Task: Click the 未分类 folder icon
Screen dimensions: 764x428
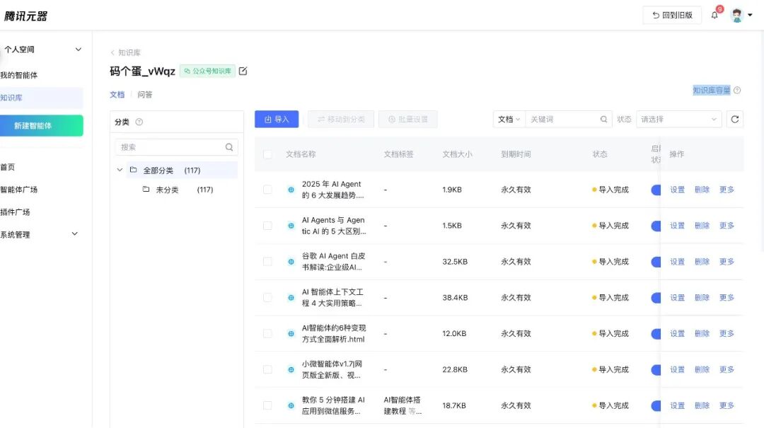Action: (x=146, y=189)
